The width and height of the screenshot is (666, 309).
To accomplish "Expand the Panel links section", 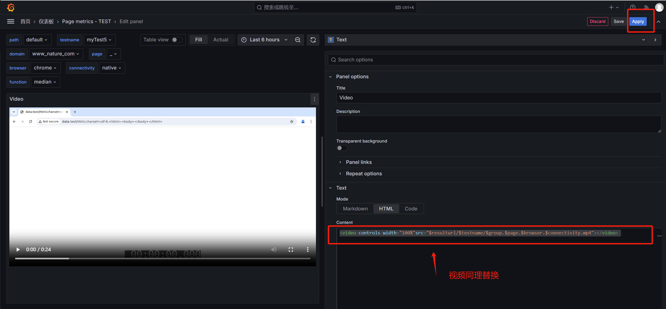I will click(x=358, y=162).
